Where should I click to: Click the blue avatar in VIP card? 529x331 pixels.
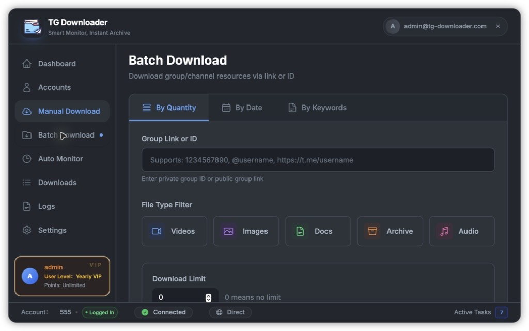[x=30, y=276]
